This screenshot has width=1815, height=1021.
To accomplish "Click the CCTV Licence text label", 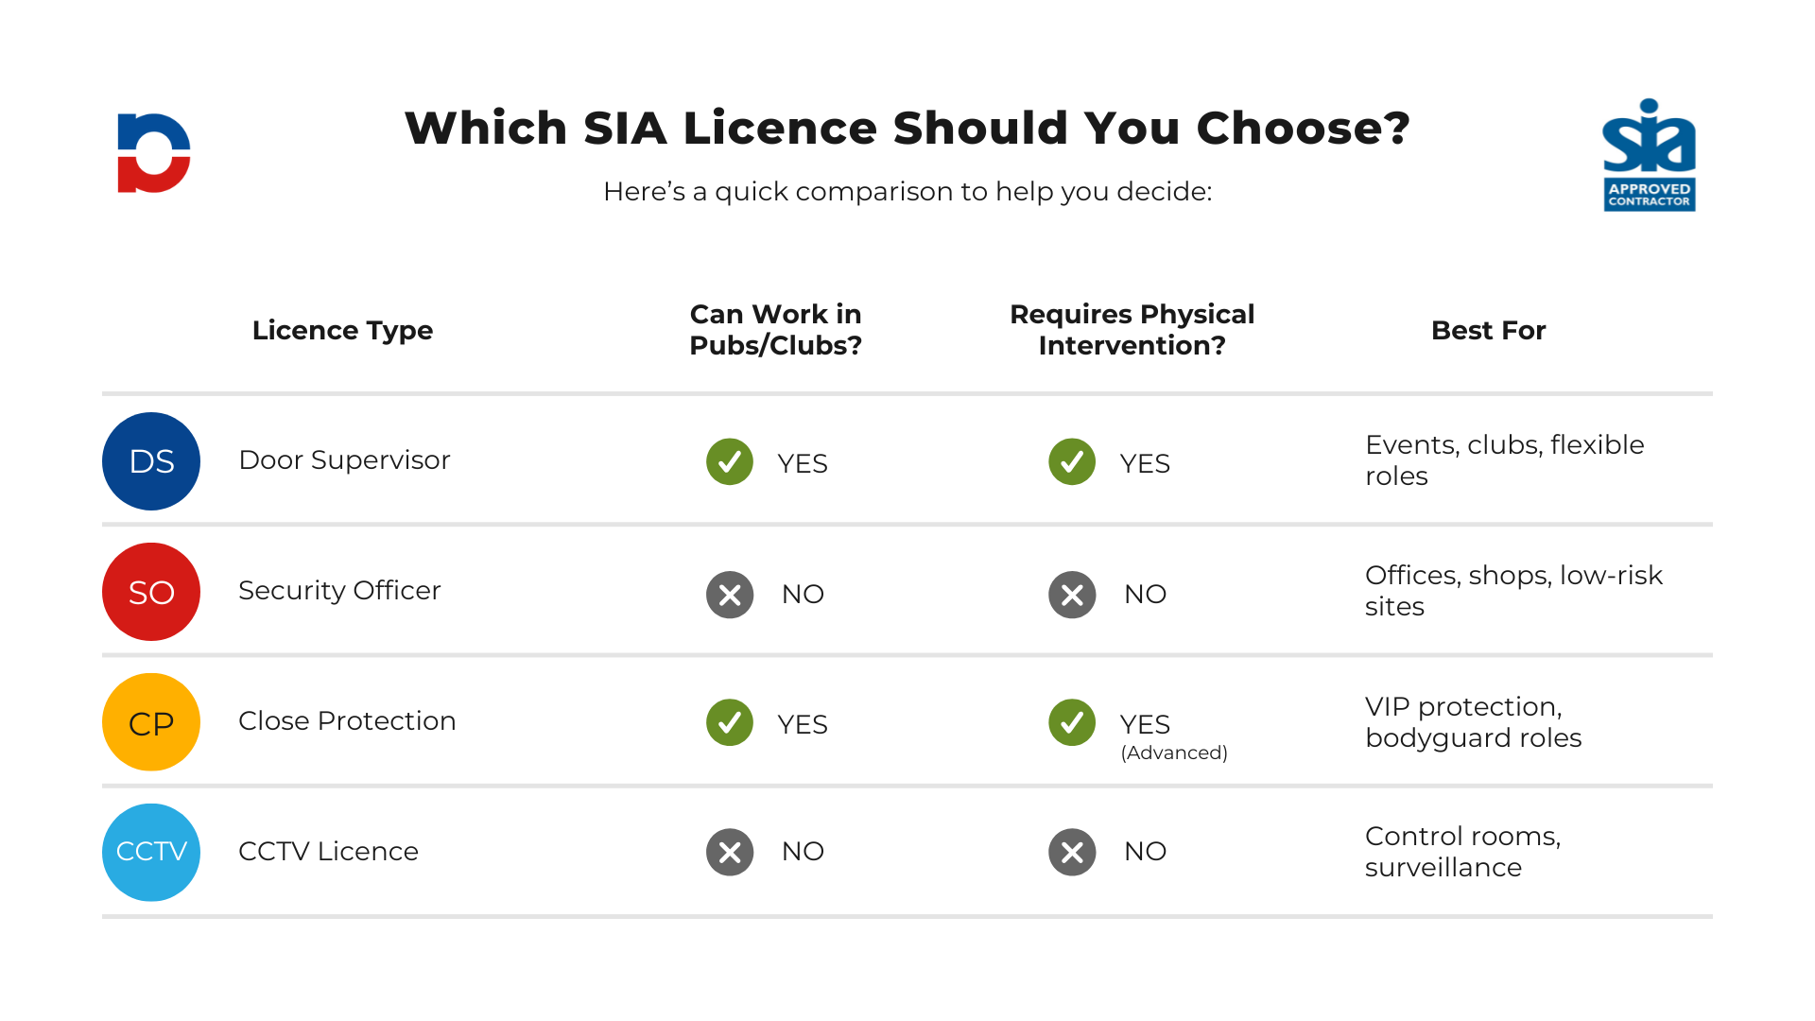I will click(328, 851).
